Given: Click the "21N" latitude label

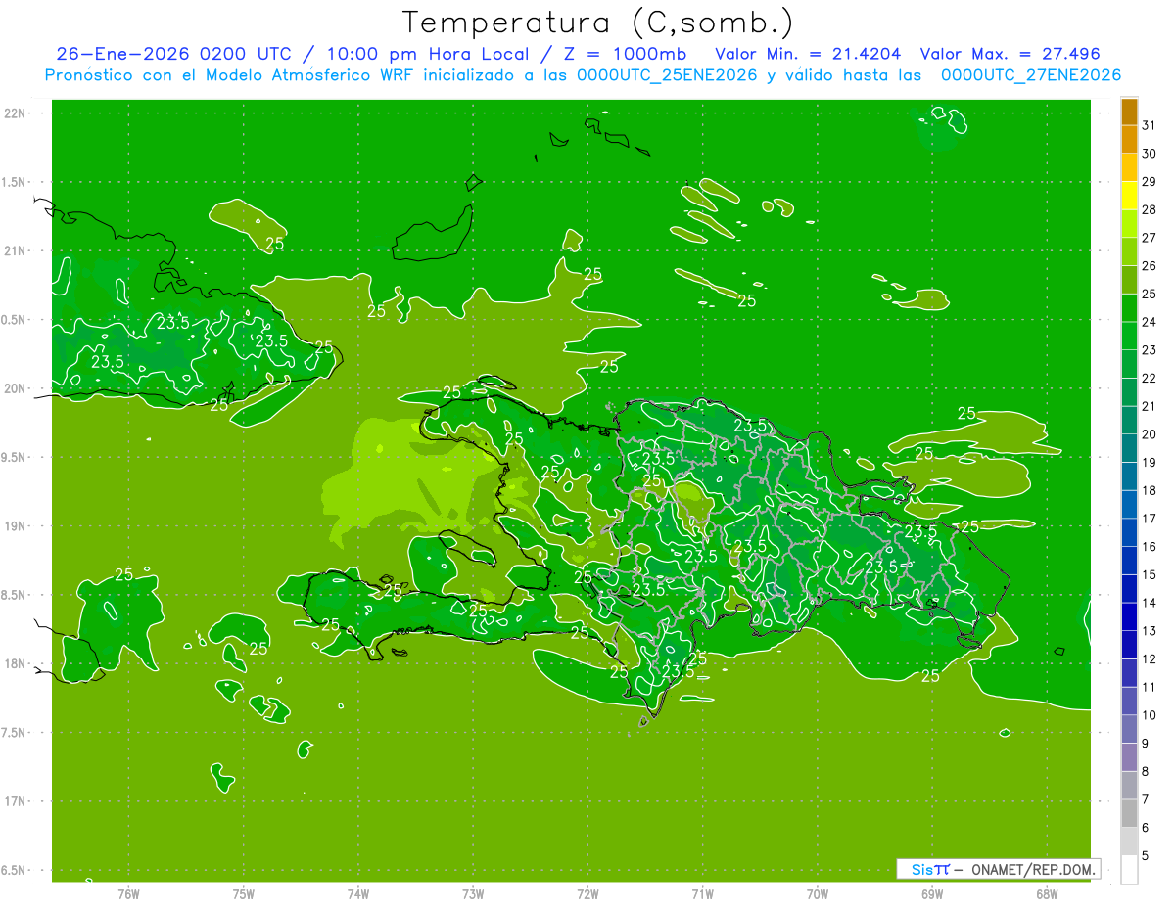Looking at the screenshot, I should 16,250.
